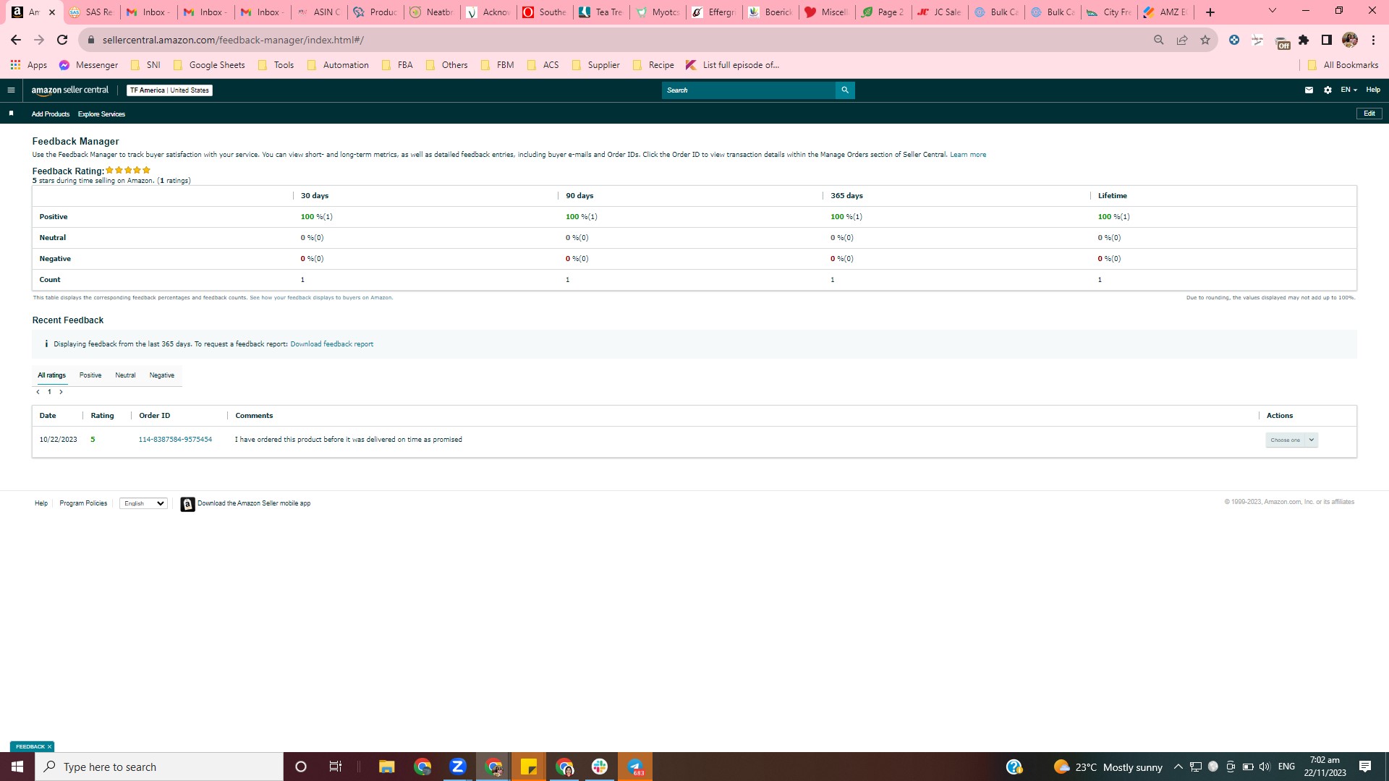Click the Amazon Seller mobile app icon
This screenshot has height=781, width=1389.
coord(187,504)
